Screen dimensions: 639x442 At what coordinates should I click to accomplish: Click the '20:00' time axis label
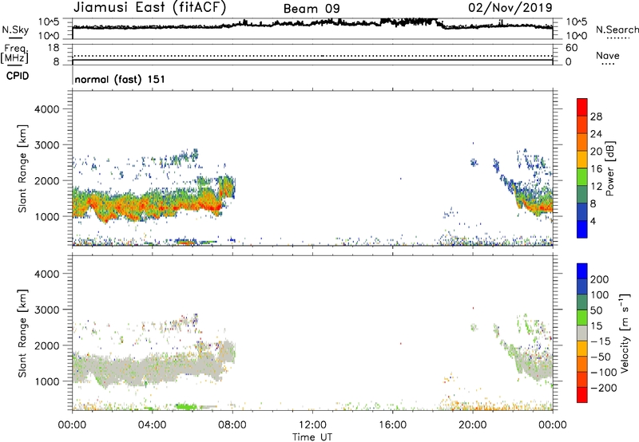pos(472,425)
